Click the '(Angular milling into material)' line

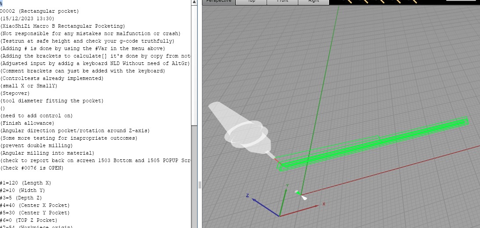tap(47, 153)
